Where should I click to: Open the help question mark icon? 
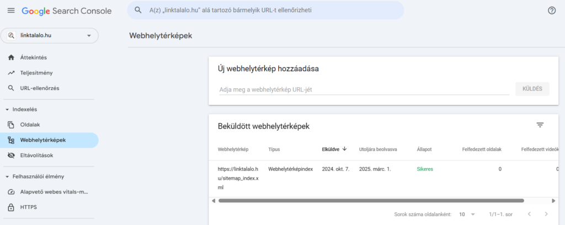552,10
